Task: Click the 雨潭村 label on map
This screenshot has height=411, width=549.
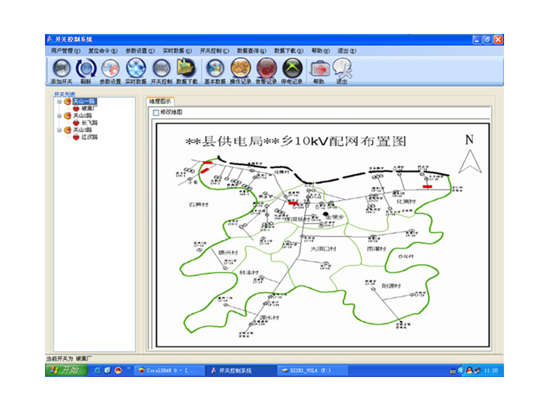Action: [x=376, y=249]
